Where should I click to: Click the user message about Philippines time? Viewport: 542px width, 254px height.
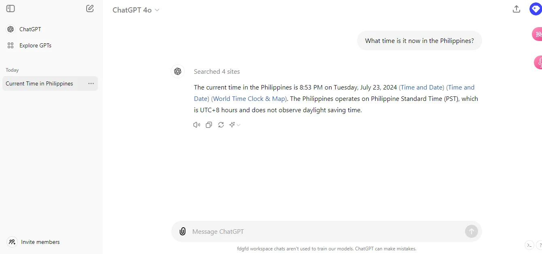(x=419, y=41)
